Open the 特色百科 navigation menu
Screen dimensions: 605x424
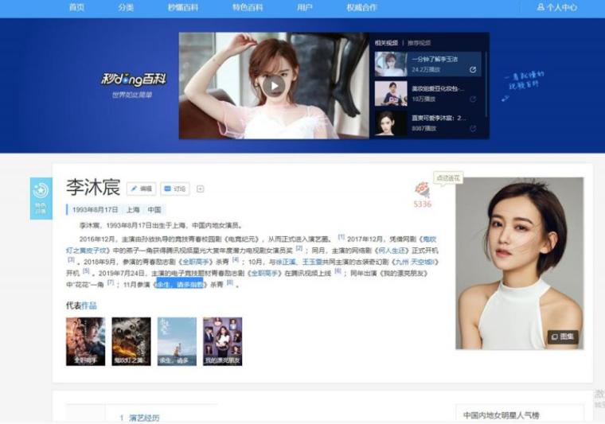pos(248,7)
